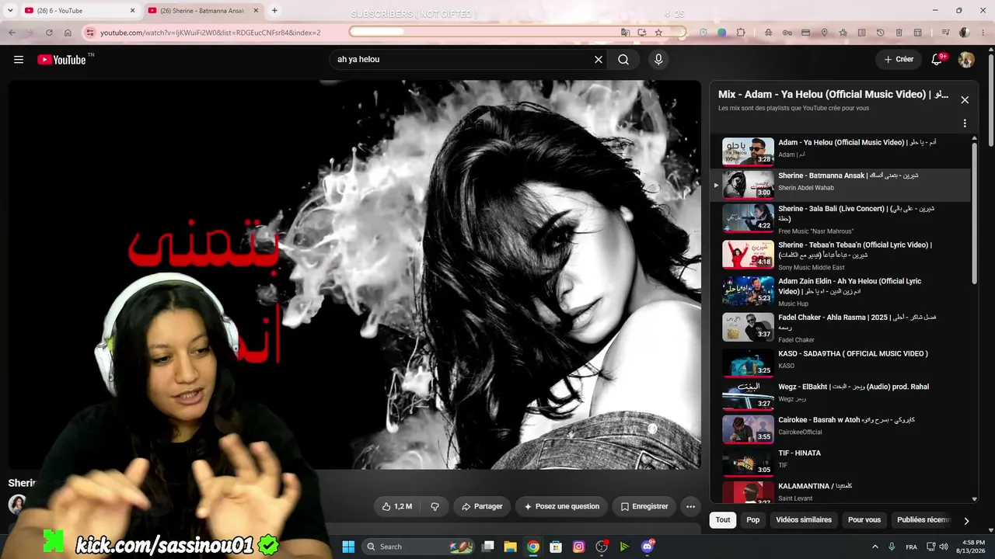Select 'Vidéos similaires' filter chip
Screen dimensions: 995x559
(x=804, y=520)
